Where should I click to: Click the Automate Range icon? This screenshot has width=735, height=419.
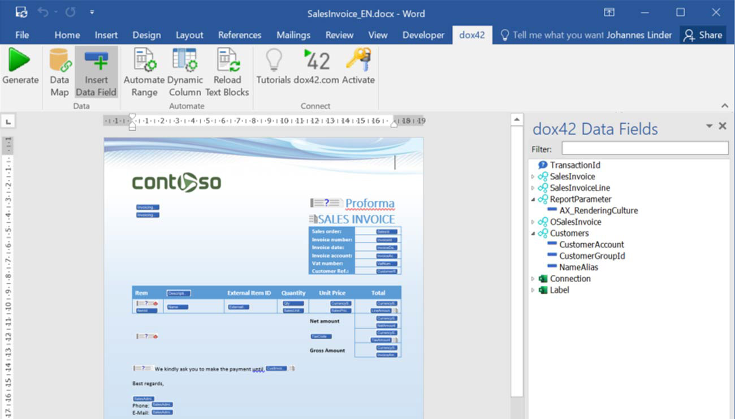[x=144, y=68]
